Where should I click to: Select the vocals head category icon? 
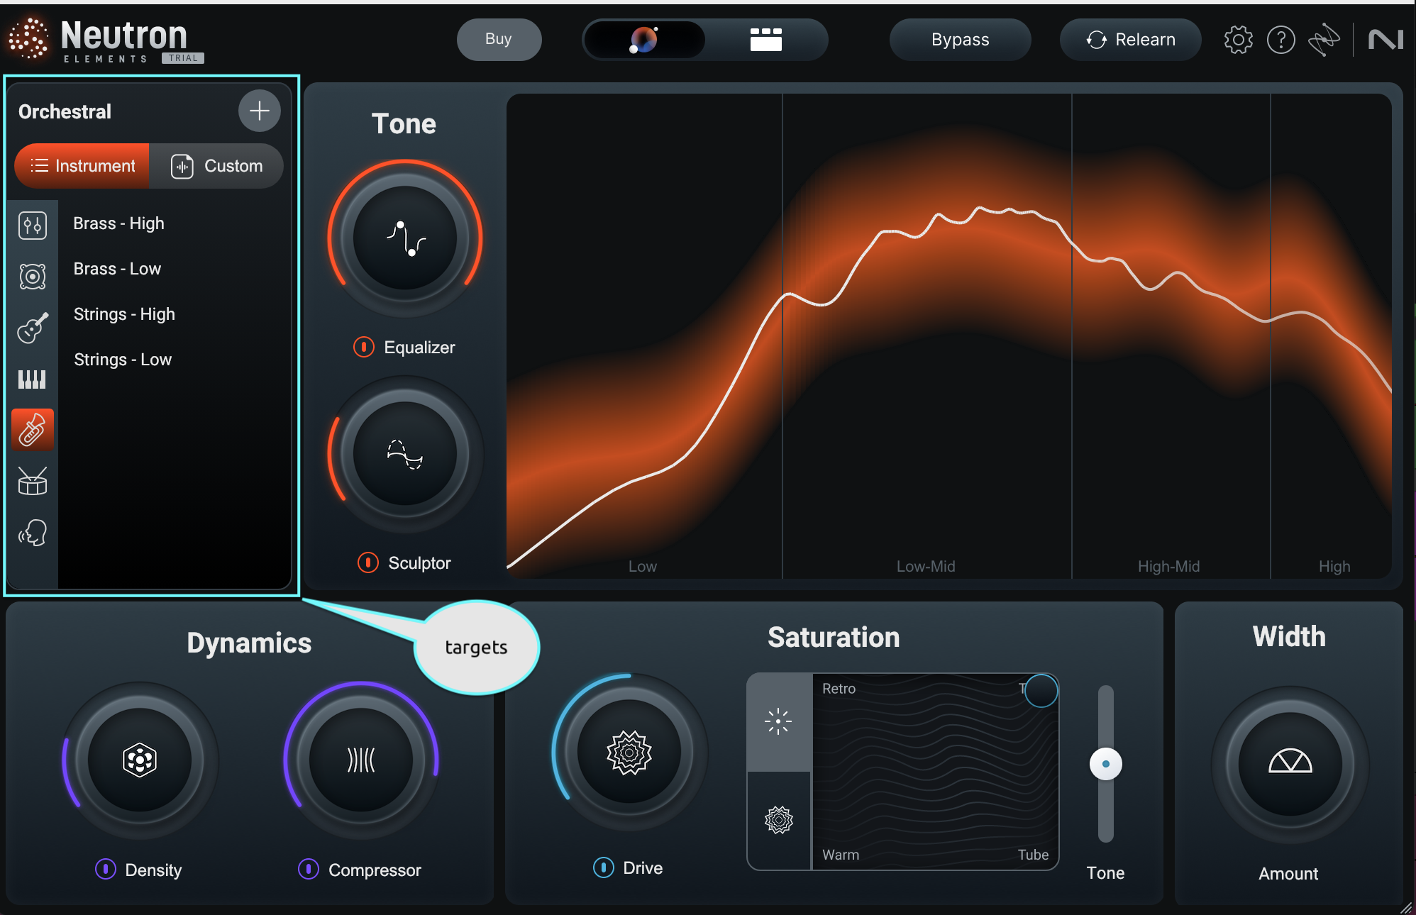coord(33,532)
